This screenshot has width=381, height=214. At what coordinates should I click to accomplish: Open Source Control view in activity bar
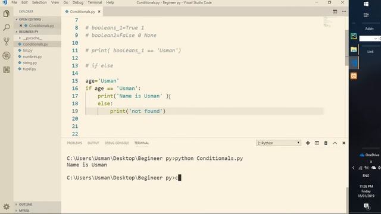coord(7,42)
